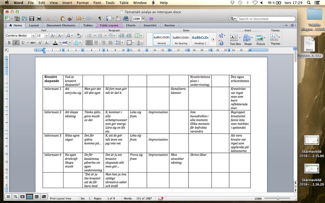Viewport: 325px width, 203px height.
Task: Click the spelling check status icon
Action: click(x=161, y=199)
